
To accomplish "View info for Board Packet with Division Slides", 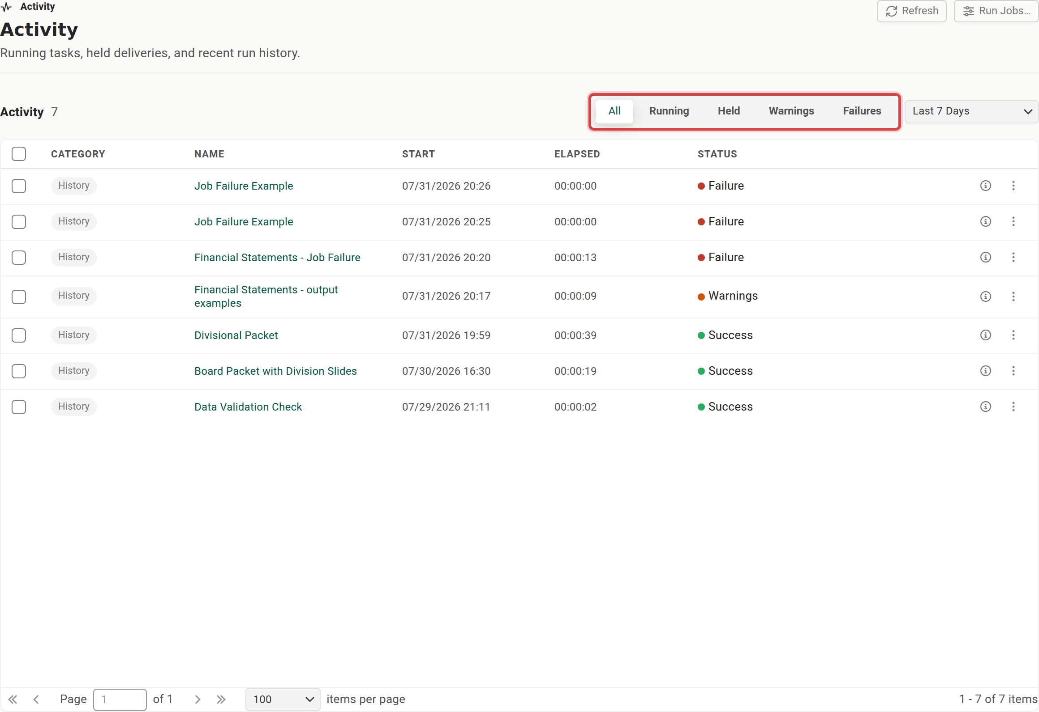I will tap(985, 371).
